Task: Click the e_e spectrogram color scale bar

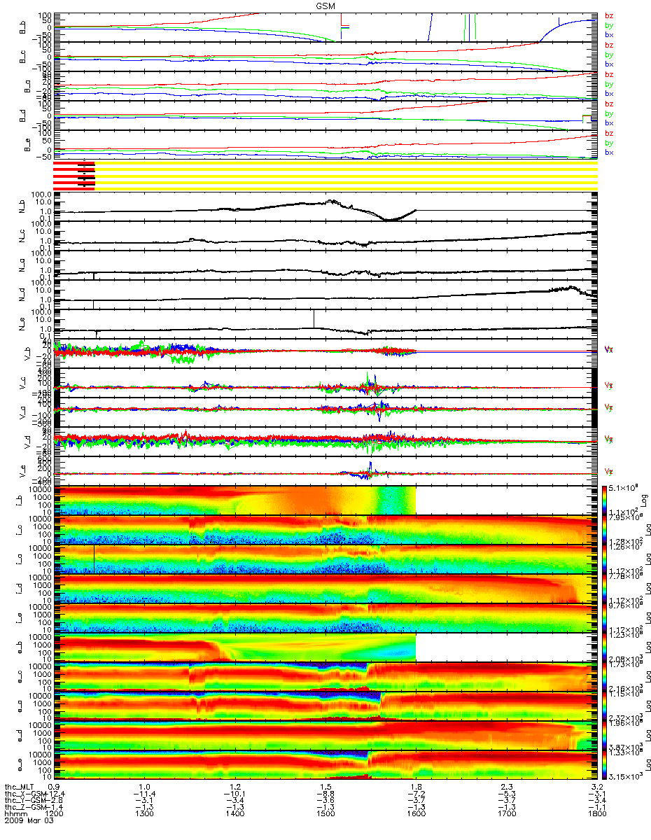Action: 605,765
